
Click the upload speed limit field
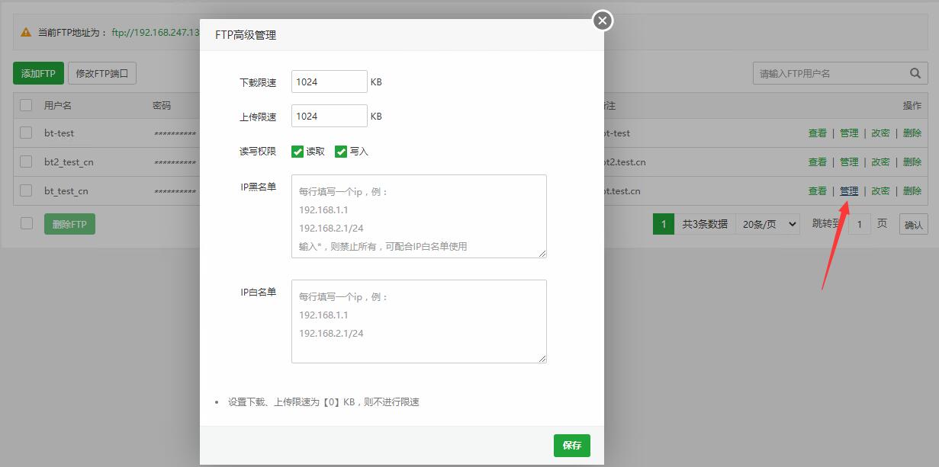tap(330, 116)
